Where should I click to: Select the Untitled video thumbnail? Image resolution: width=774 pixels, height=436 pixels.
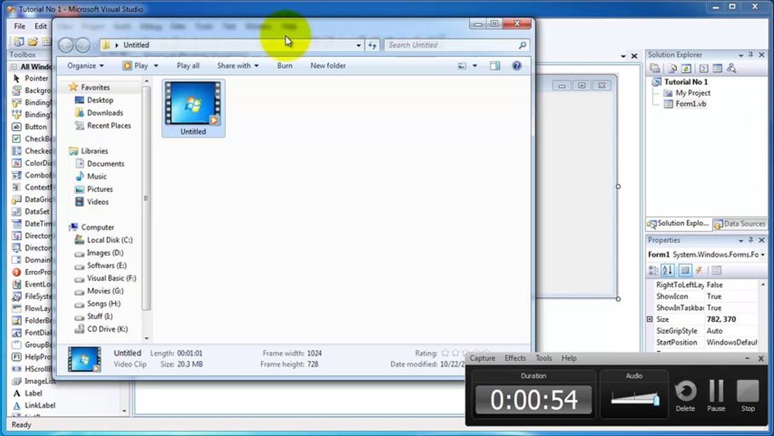tap(193, 108)
